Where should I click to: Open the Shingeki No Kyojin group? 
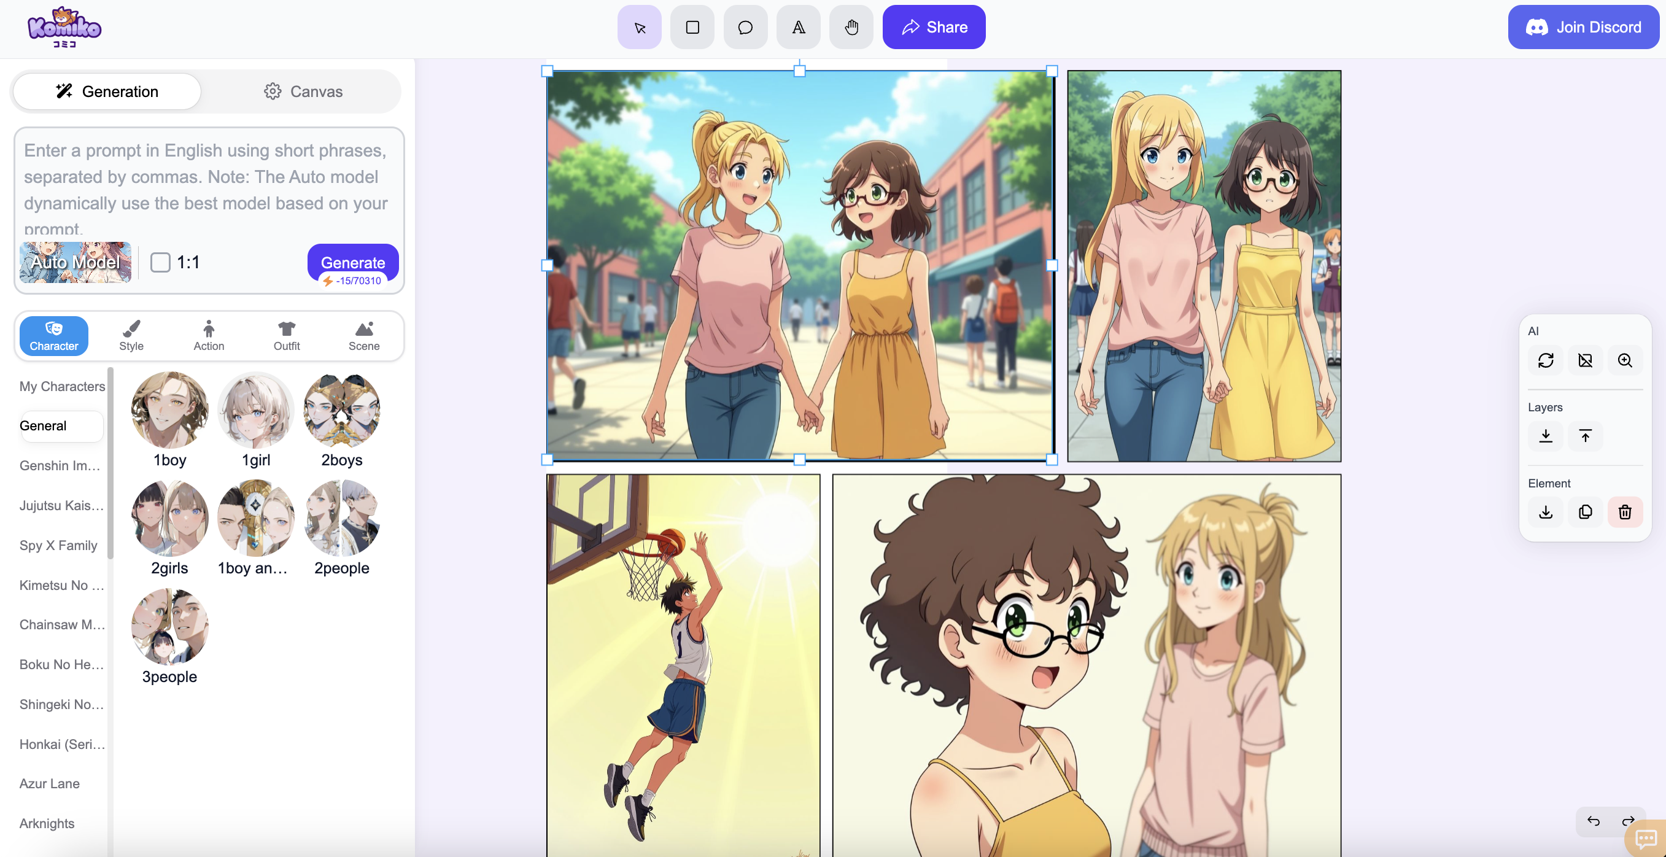tap(61, 704)
